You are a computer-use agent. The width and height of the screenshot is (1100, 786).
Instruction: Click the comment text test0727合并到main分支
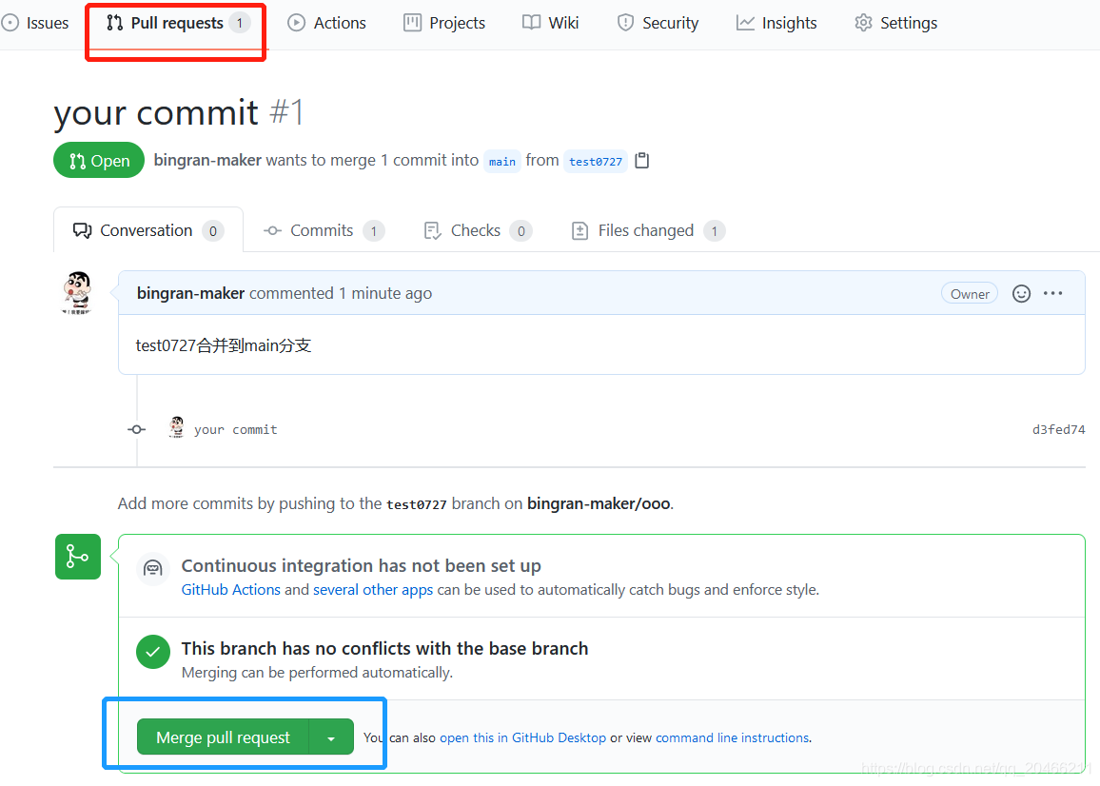click(223, 345)
